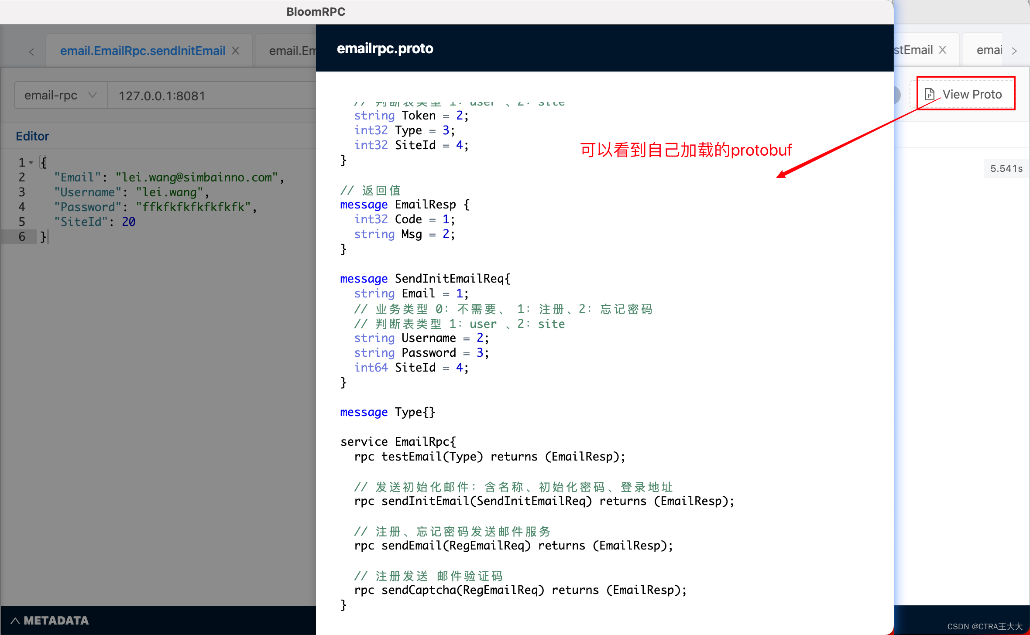
Task: Click the "Email" line in the JSON editor
Action: (169, 177)
